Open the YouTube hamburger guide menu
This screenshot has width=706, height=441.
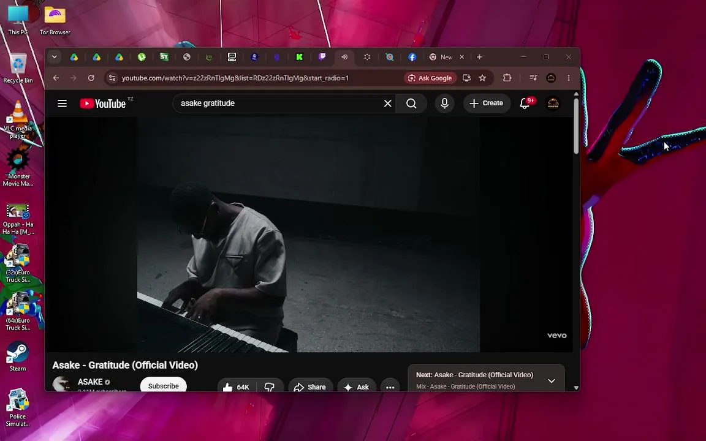[x=62, y=104]
